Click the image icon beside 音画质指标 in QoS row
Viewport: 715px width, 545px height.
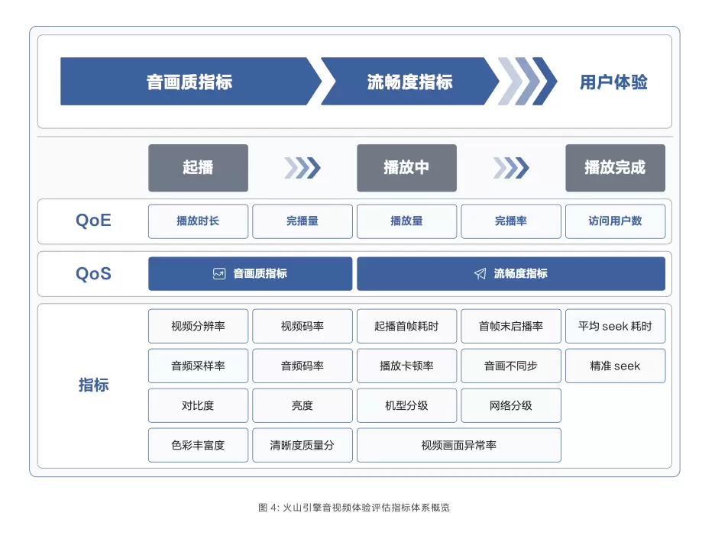219,273
